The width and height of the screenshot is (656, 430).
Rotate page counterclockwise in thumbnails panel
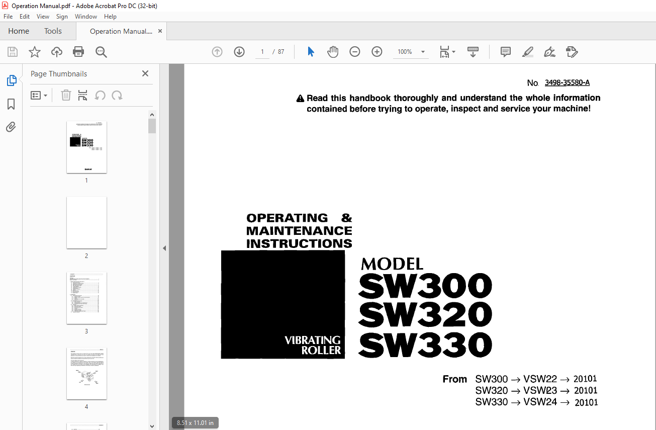100,95
